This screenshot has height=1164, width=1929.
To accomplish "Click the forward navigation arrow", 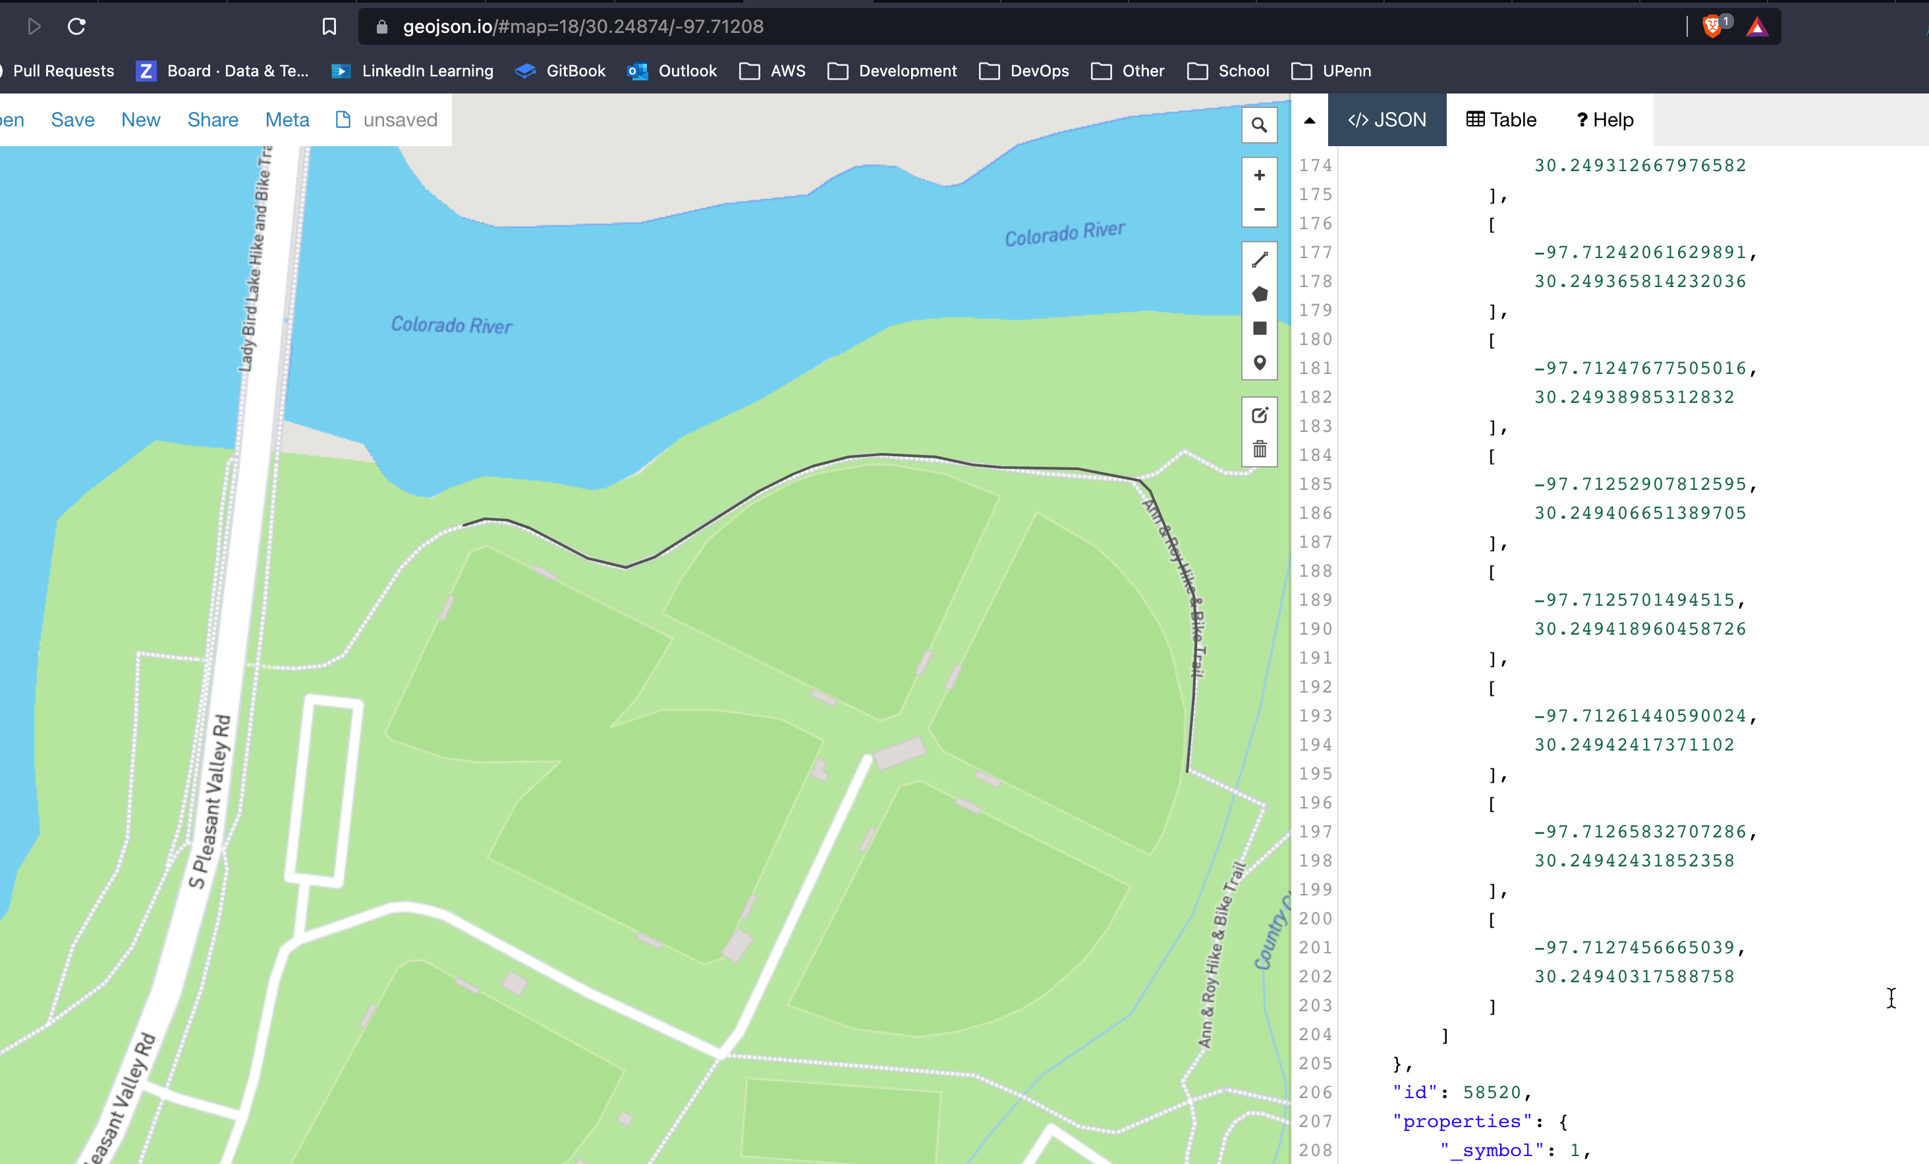I will pos(34,26).
